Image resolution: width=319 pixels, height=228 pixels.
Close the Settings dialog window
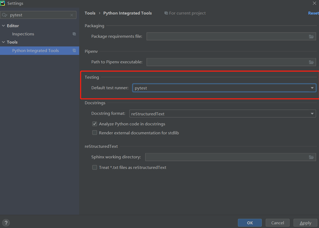point(314,3)
